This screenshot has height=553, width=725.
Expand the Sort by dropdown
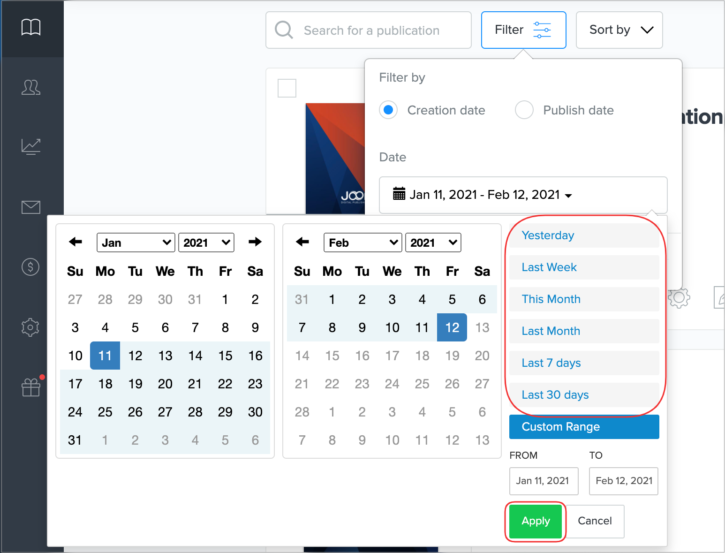[619, 30]
